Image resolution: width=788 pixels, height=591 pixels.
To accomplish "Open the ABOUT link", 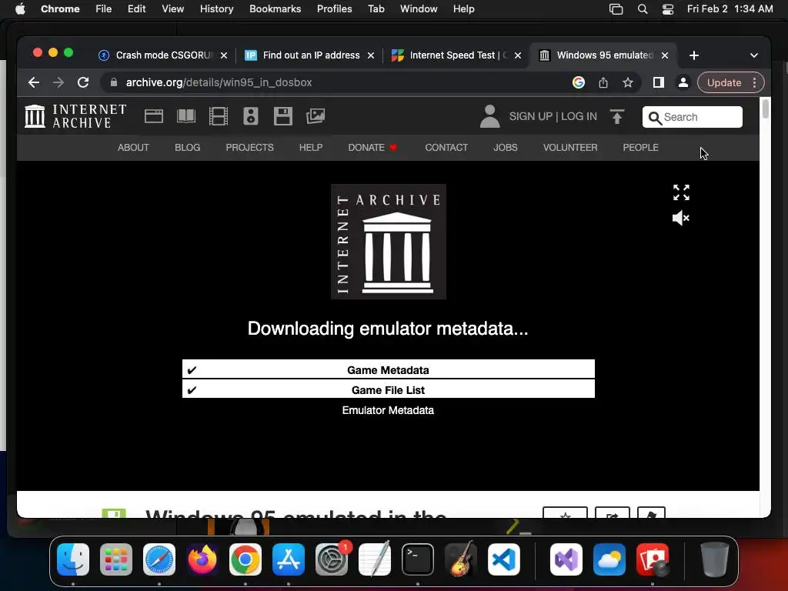I will pyautogui.click(x=133, y=147).
